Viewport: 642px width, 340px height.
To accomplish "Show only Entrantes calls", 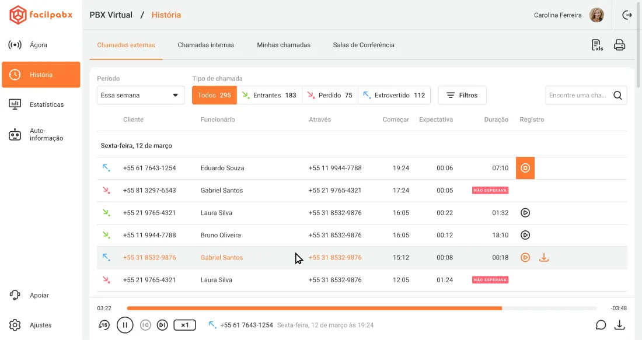I will (270, 95).
